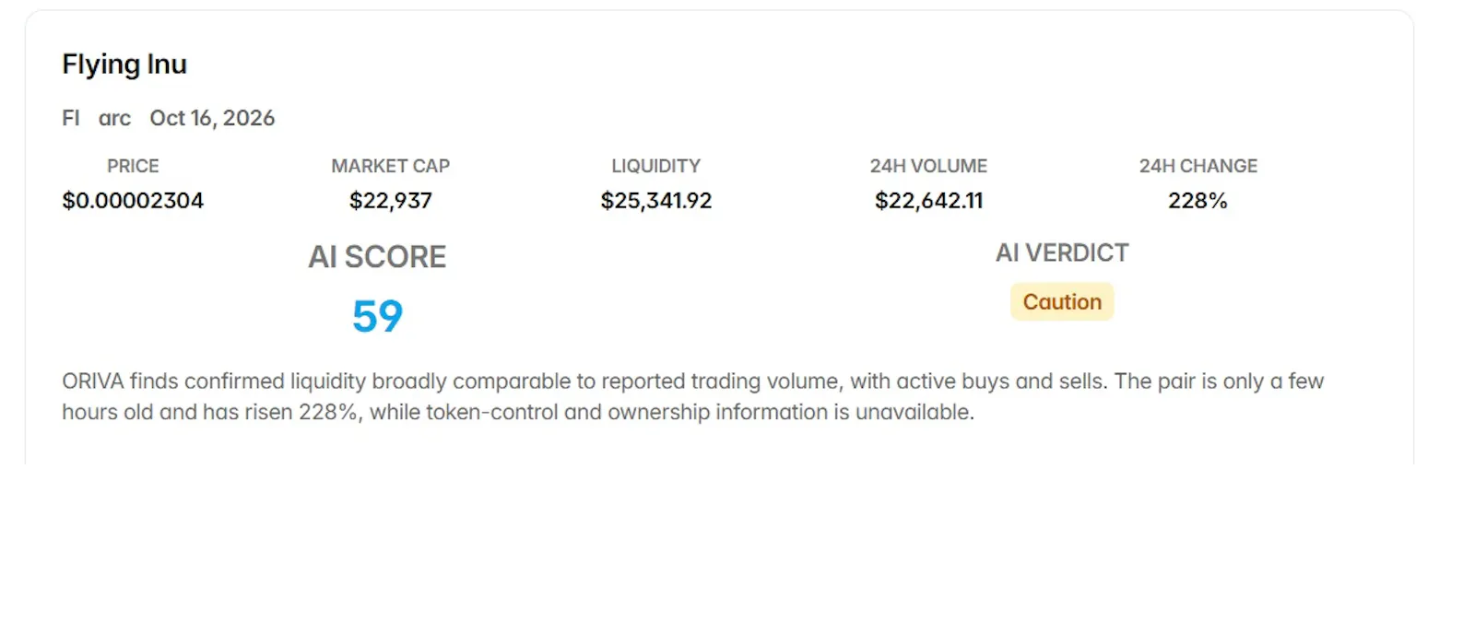Select the 228% change value
The width and height of the screenshot is (1475, 633).
(1198, 201)
